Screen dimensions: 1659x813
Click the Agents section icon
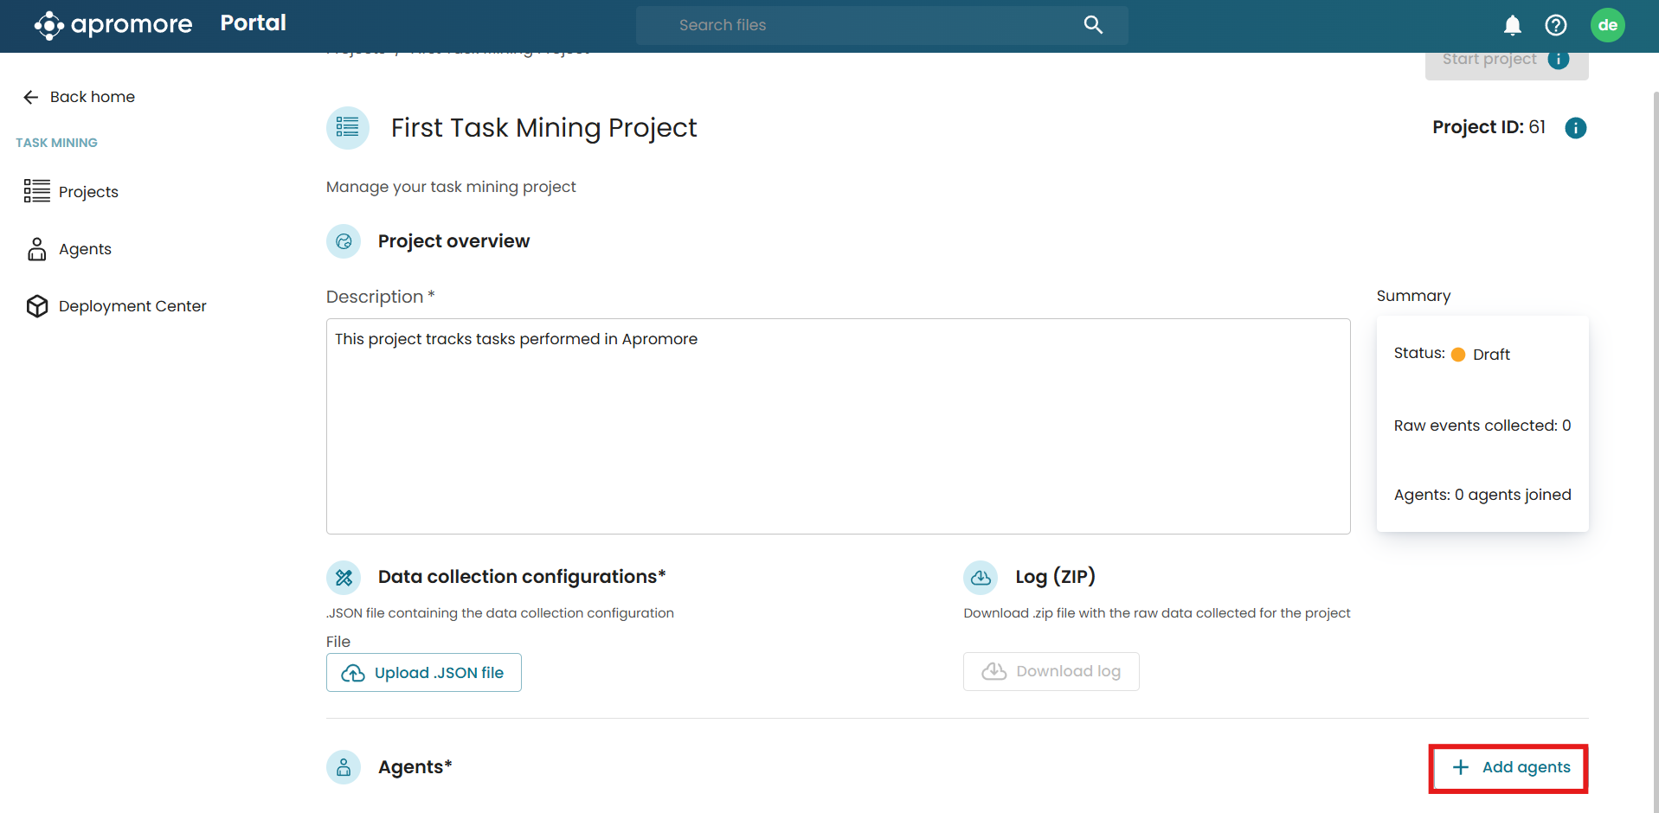(344, 767)
